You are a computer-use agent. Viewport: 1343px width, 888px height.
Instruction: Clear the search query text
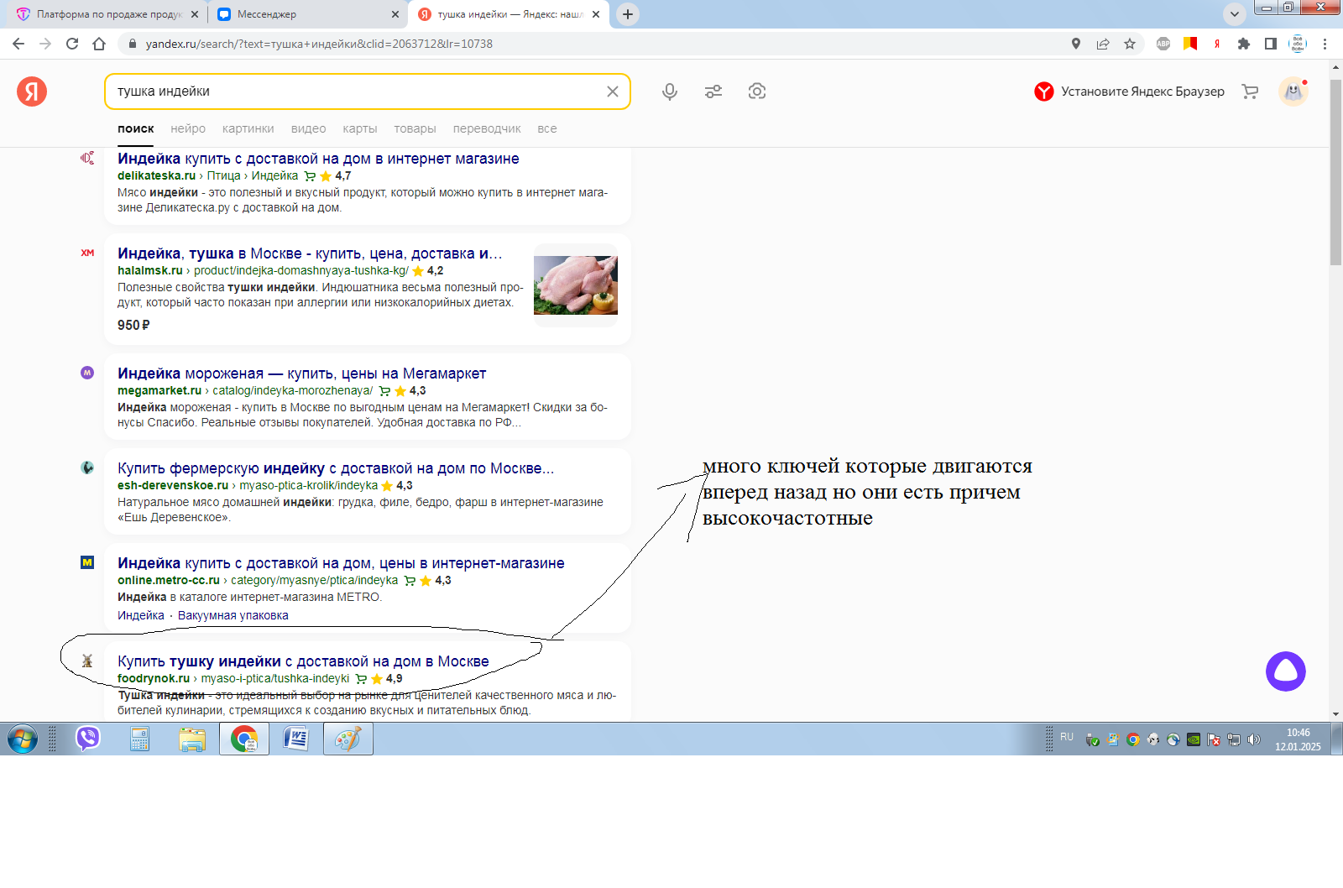pos(613,91)
